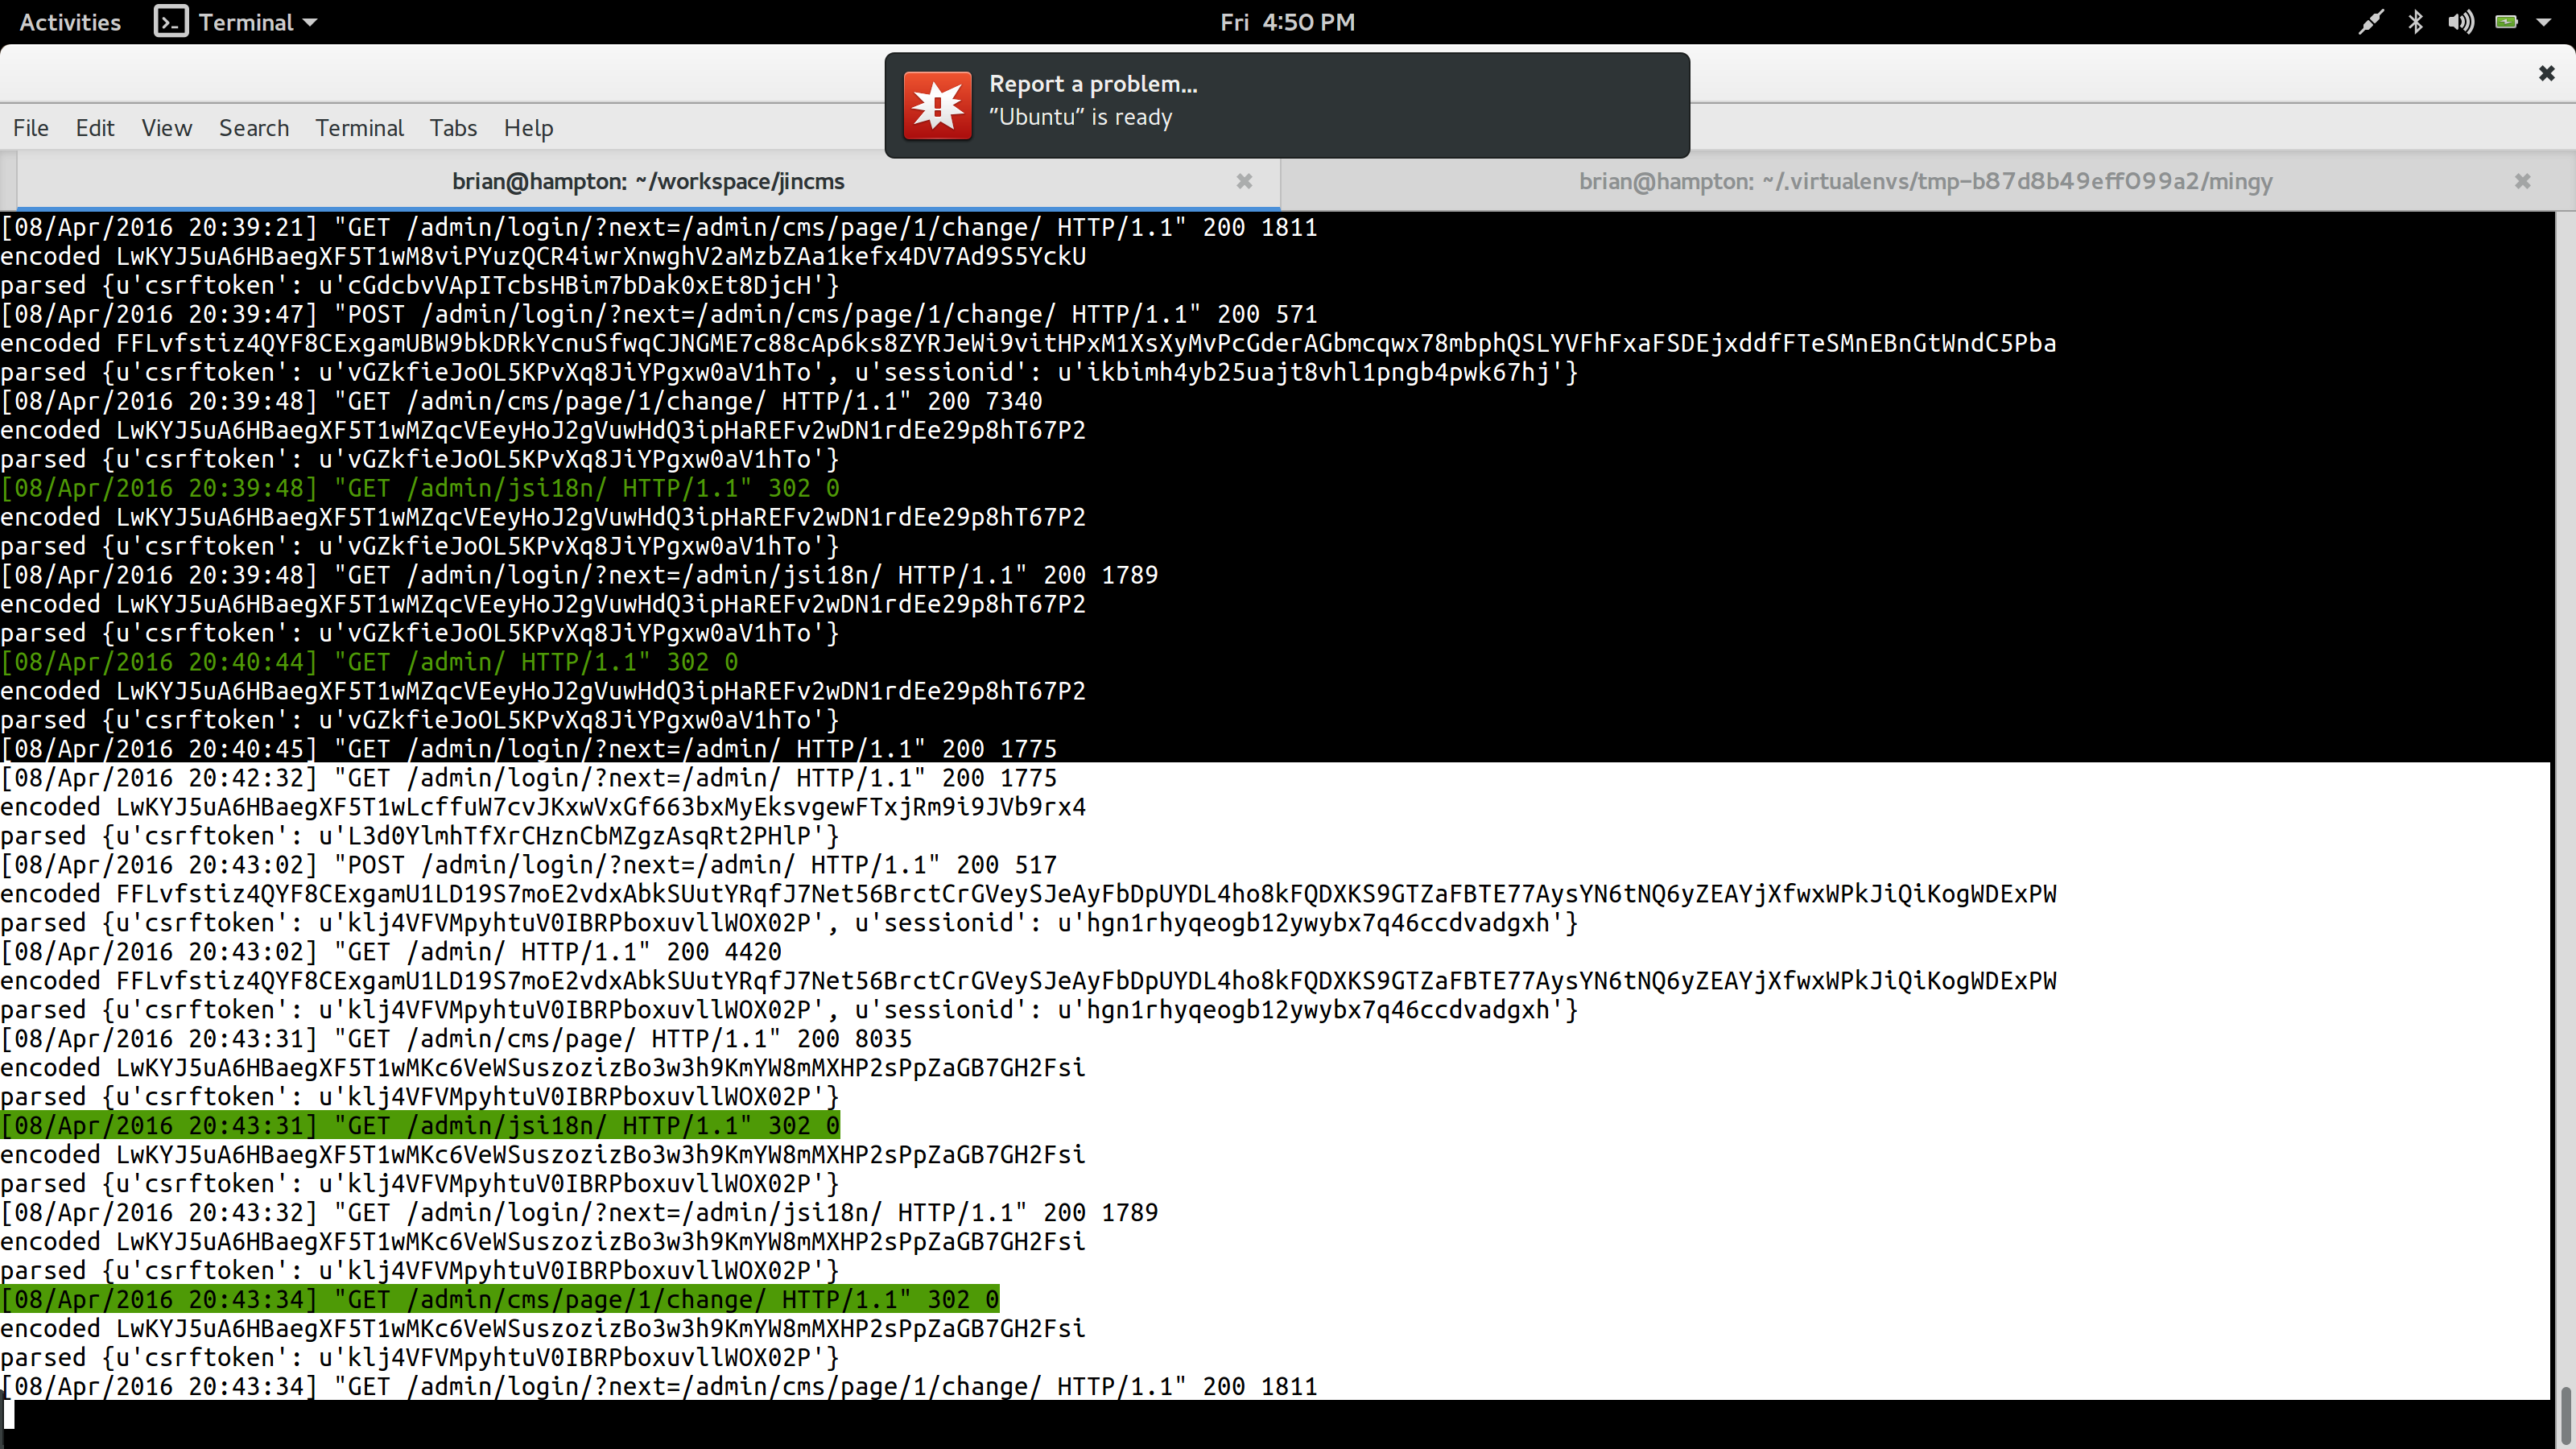The width and height of the screenshot is (2576, 1449).
Task: Click the Bluetooth status icon
Action: pos(2415,22)
